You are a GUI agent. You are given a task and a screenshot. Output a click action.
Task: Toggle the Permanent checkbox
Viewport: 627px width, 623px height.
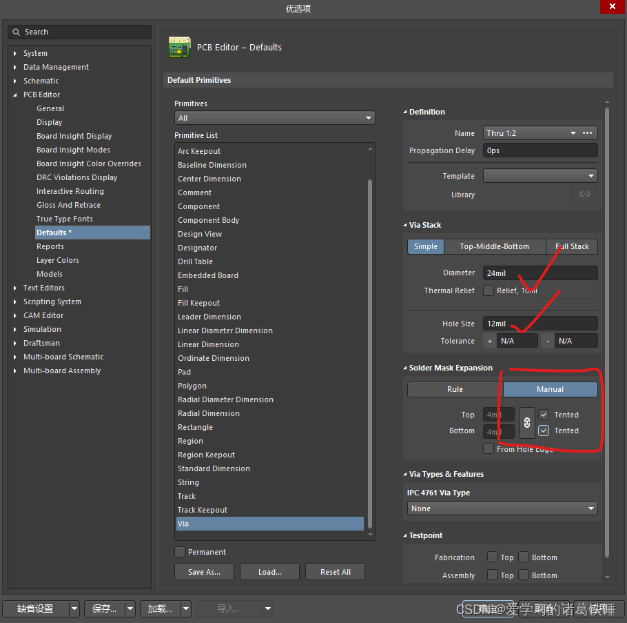coord(180,552)
